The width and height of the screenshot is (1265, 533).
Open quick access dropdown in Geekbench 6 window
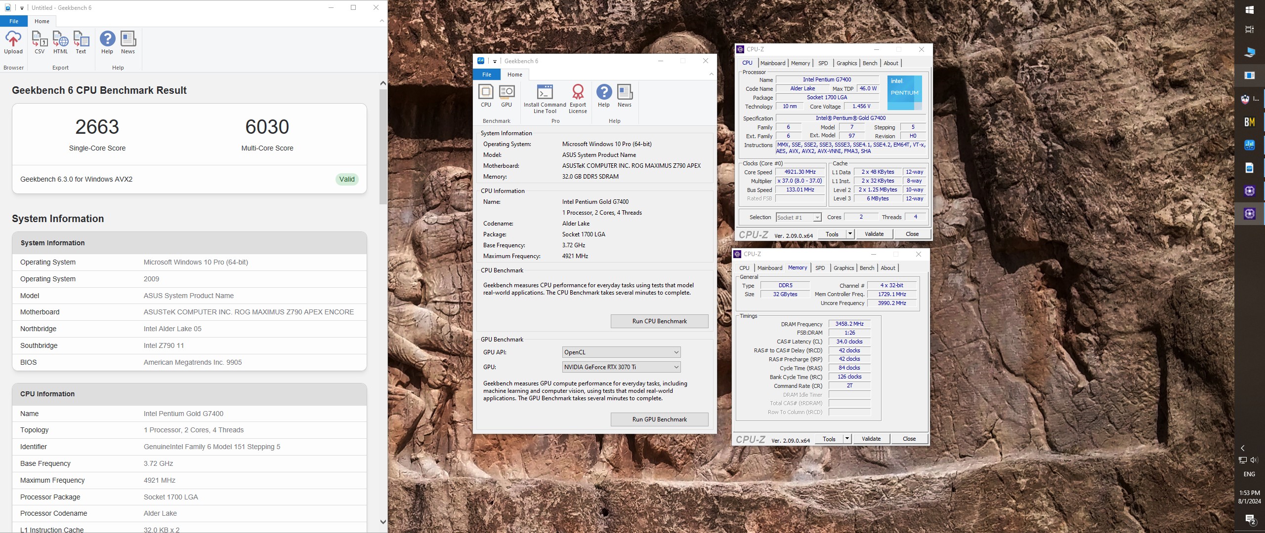tap(495, 61)
